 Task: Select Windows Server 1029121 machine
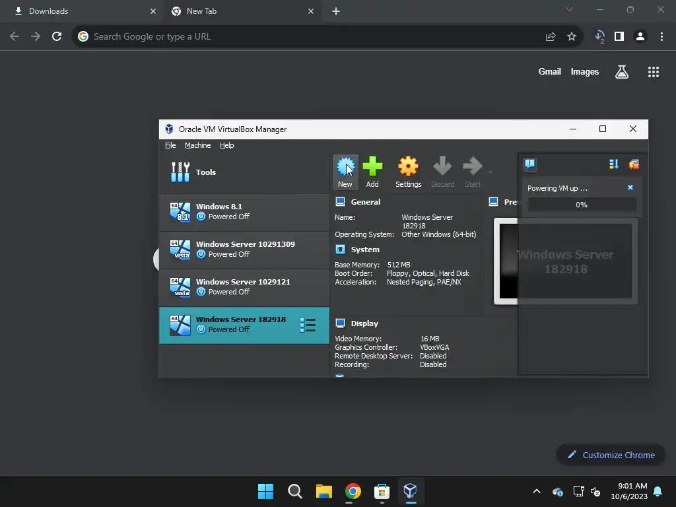[x=244, y=287]
